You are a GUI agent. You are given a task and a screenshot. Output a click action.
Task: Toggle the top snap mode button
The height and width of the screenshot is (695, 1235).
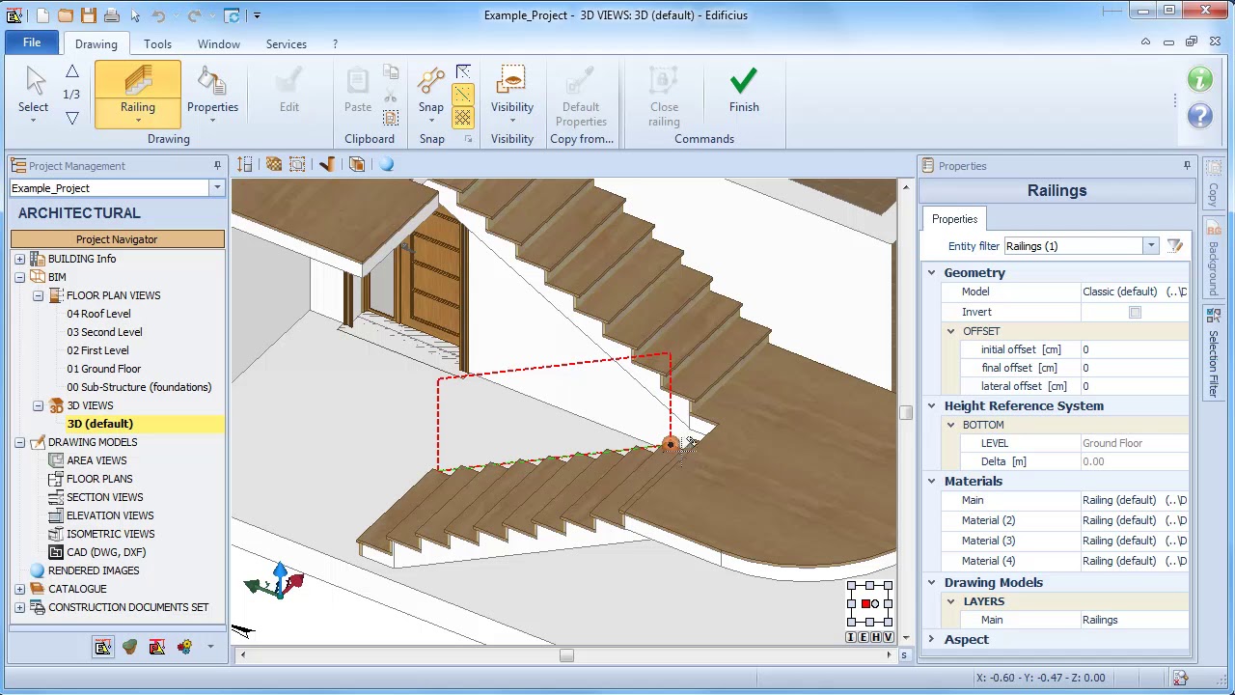[x=463, y=72]
